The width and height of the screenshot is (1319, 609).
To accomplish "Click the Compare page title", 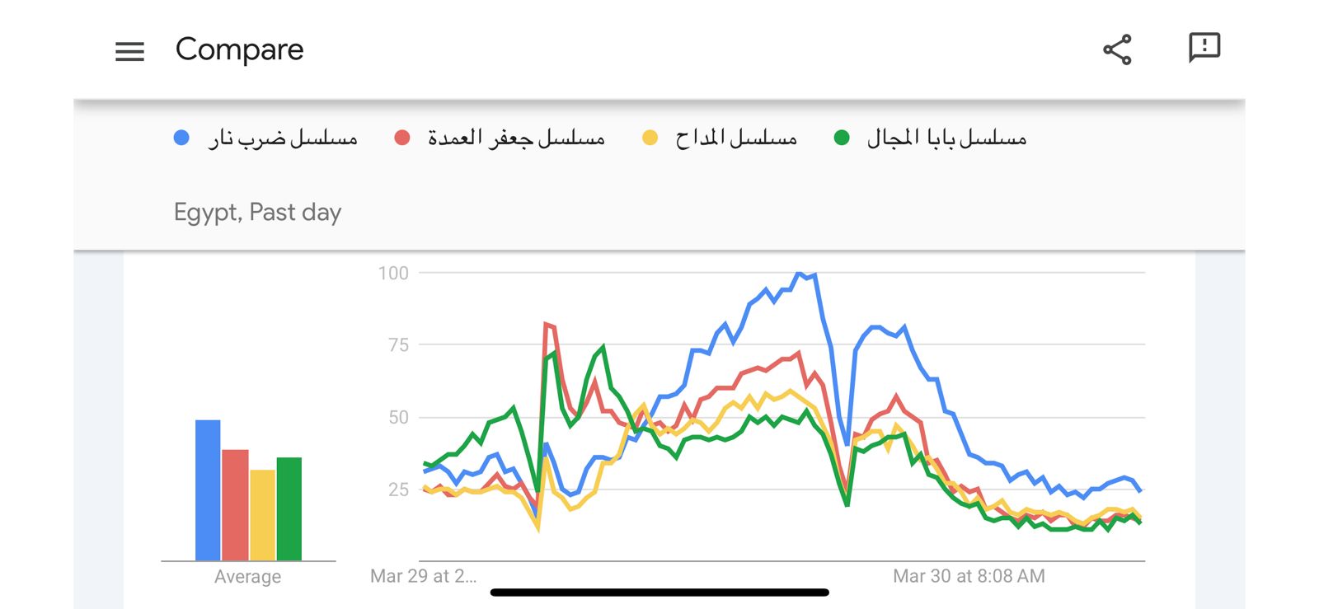I will [x=239, y=49].
